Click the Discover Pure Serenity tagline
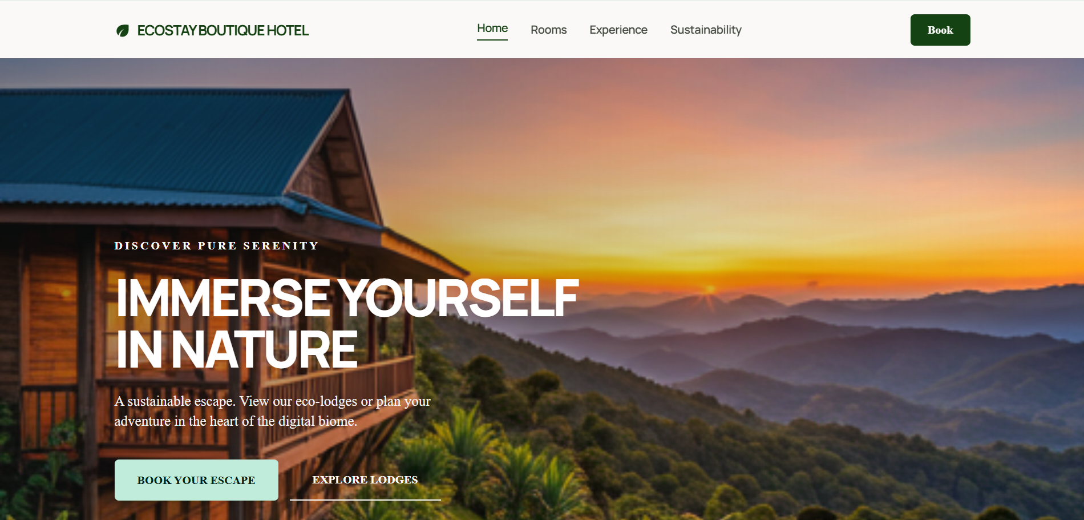 click(216, 246)
